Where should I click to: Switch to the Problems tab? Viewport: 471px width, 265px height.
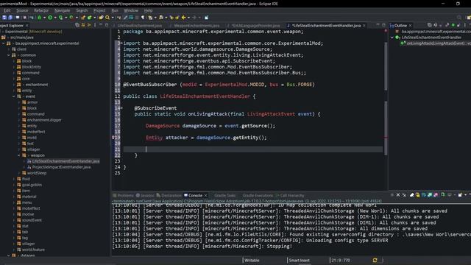[x=123, y=195]
